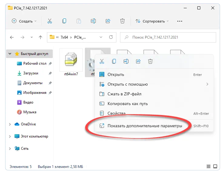Click the PCIe_... breadcrumb segment
The width and height of the screenshot is (224, 174).
80,37
